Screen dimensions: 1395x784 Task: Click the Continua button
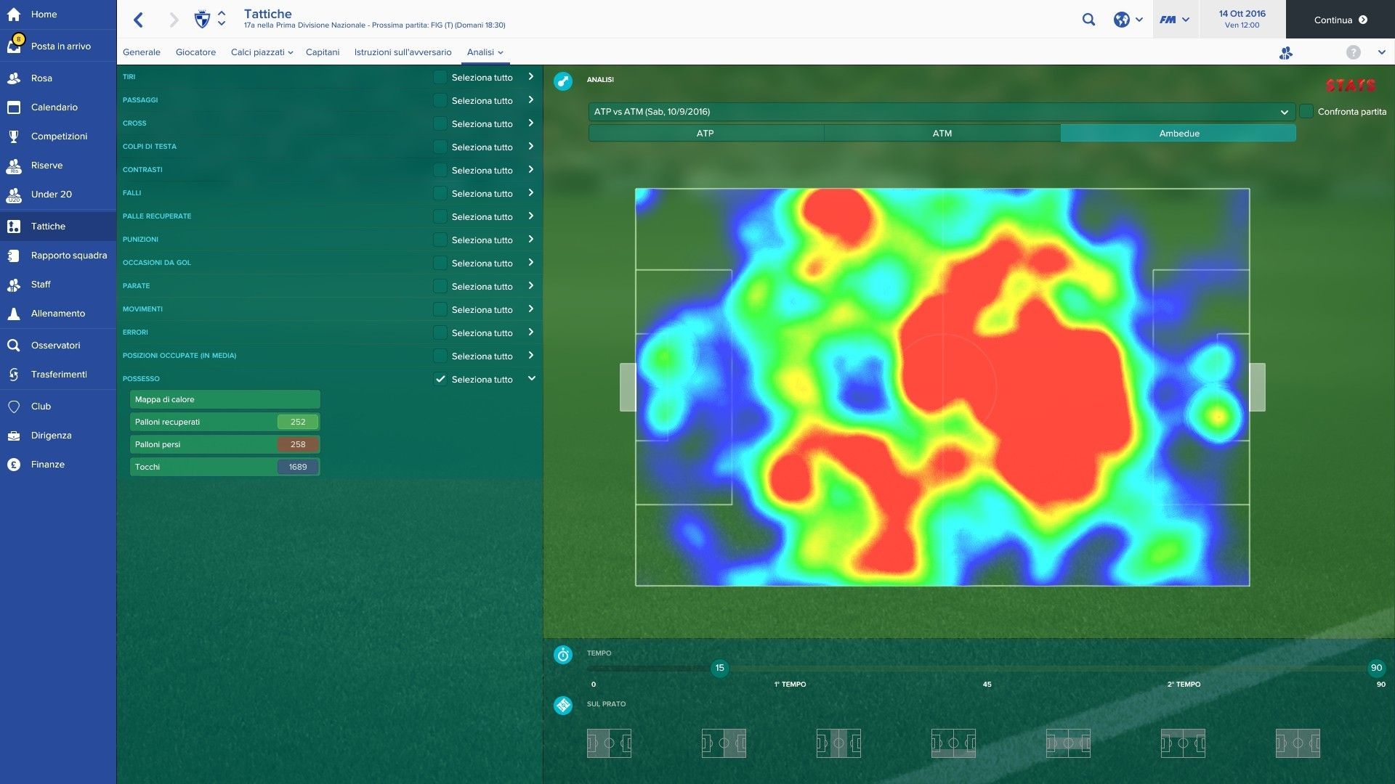point(1340,20)
